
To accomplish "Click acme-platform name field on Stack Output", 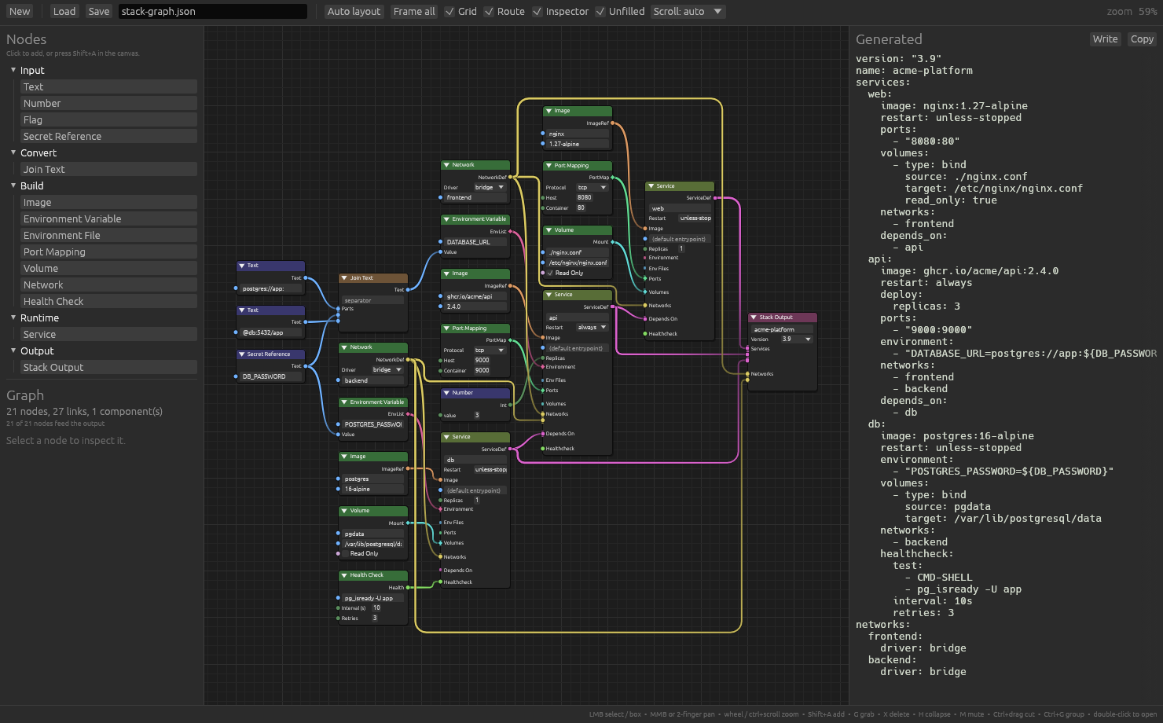I will click(x=783, y=329).
